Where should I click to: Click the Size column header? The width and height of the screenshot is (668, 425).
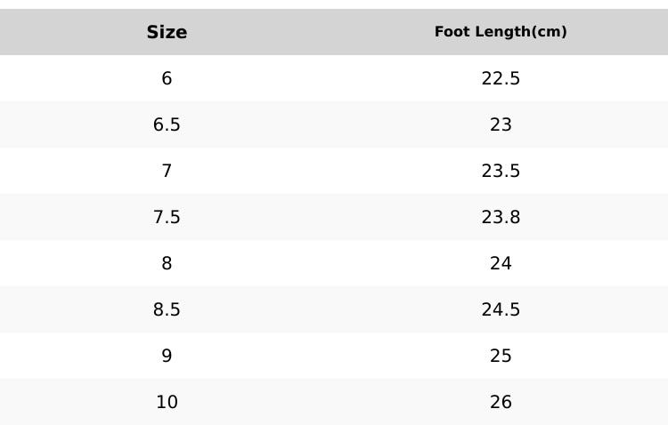click(167, 32)
